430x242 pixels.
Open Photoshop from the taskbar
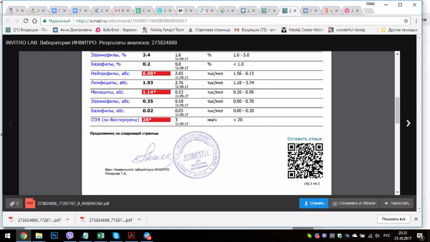point(54,236)
